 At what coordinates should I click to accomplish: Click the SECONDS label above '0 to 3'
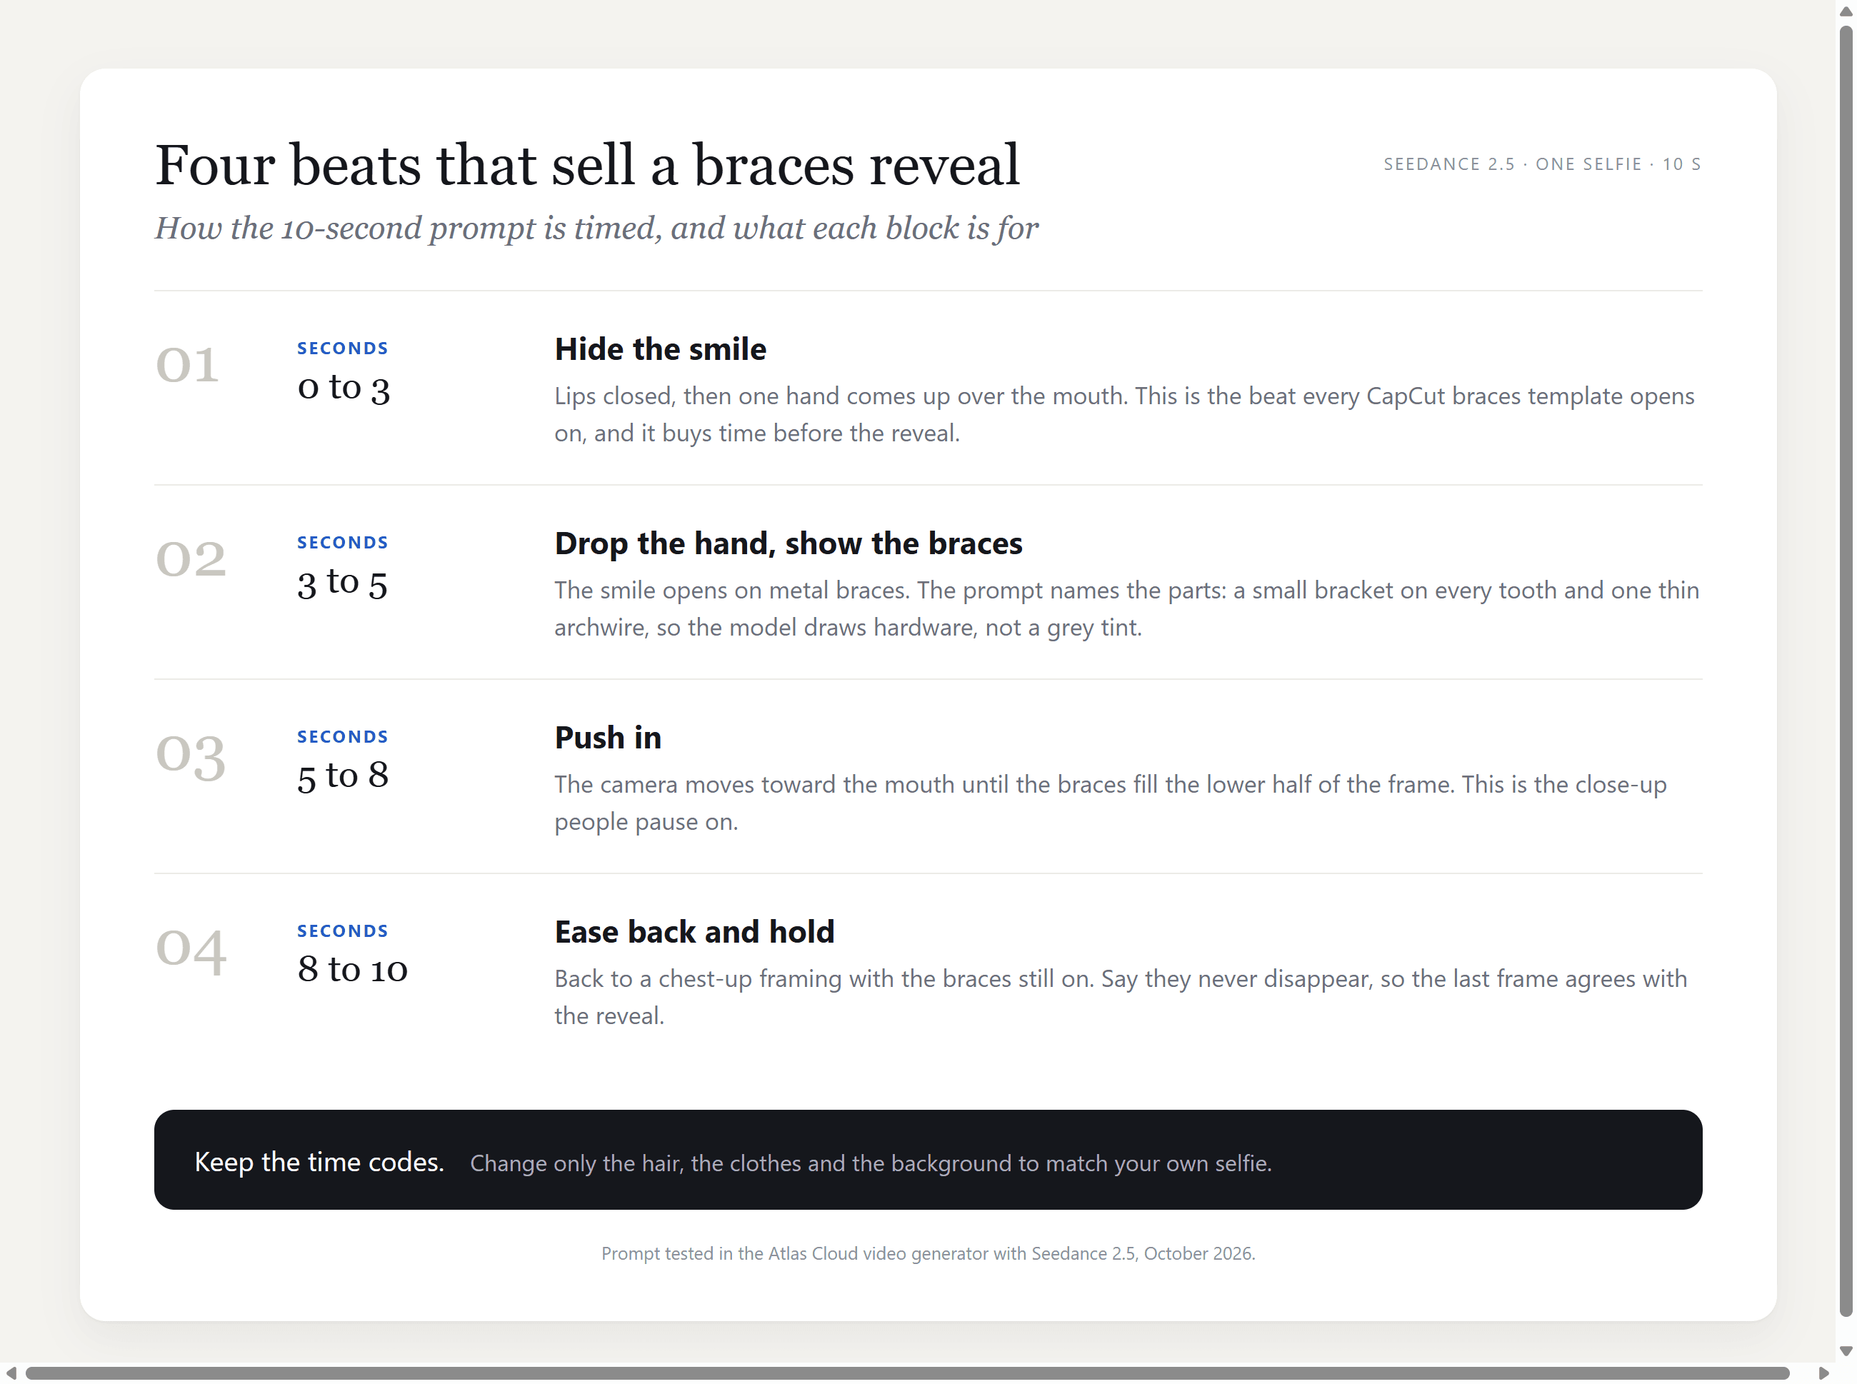click(343, 348)
